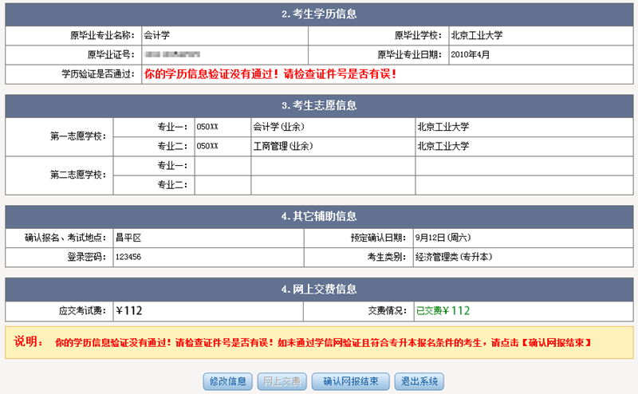Click the 应交考试费 ¥112 amount
Image resolution: width=638 pixels, height=394 pixels.
point(128,311)
